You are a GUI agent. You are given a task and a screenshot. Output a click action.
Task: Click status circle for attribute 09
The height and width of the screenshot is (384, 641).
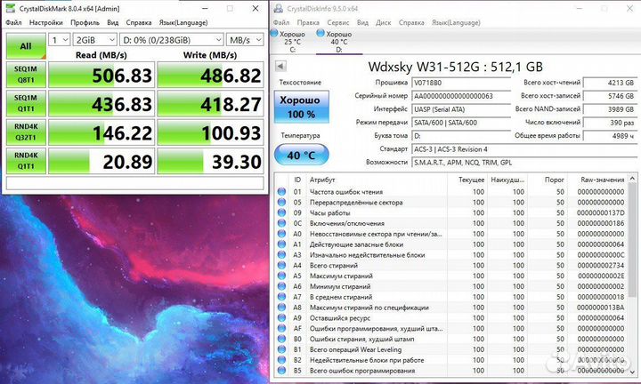281,212
